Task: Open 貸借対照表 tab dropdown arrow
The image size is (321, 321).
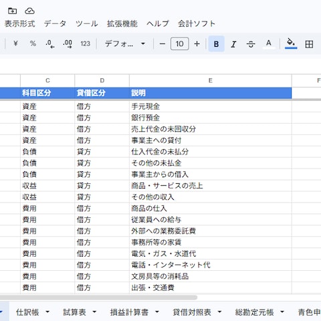Action: [x=219, y=312]
